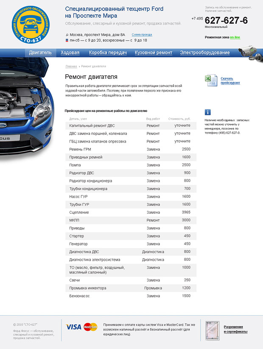263x349 pixels.
Task: Select Диагностика электросистема row
Action: pyautogui.click(x=131, y=260)
